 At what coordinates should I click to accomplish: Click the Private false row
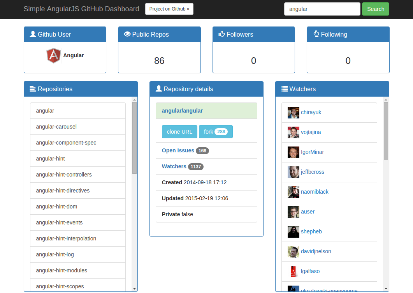coord(206,214)
